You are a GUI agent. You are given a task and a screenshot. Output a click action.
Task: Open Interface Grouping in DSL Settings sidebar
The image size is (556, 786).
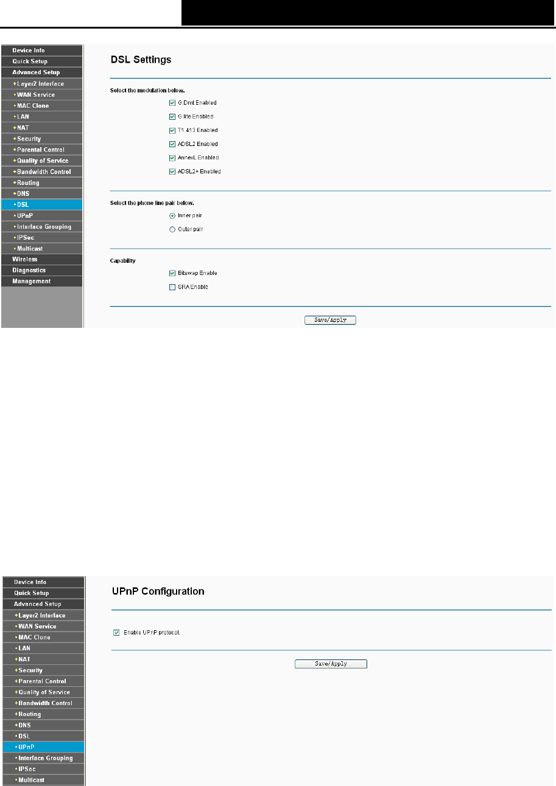pos(41,226)
